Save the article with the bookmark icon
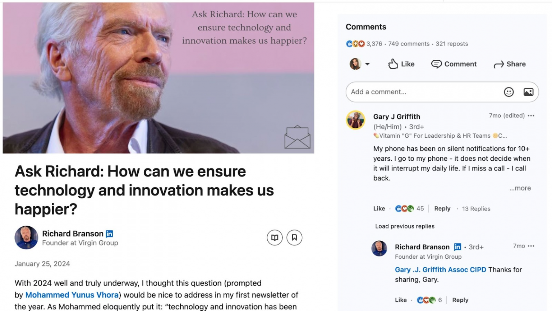This screenshot has height=311, width=552. click(x=294, y=237)
